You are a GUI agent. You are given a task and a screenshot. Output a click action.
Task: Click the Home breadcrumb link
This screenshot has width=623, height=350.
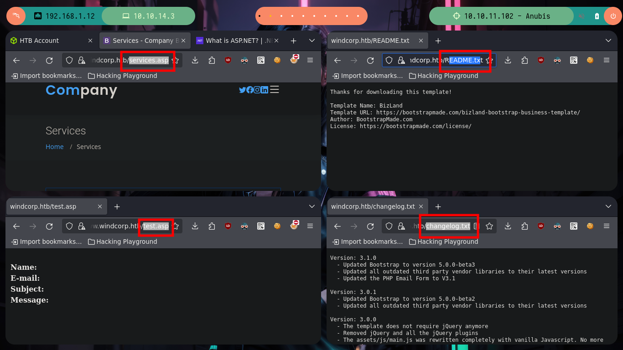55,147
